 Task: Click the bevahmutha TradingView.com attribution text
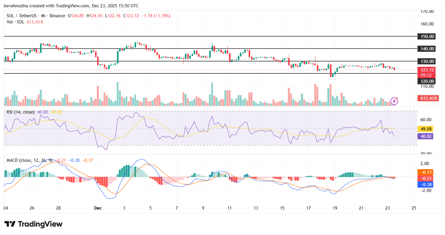coord(70,6)
